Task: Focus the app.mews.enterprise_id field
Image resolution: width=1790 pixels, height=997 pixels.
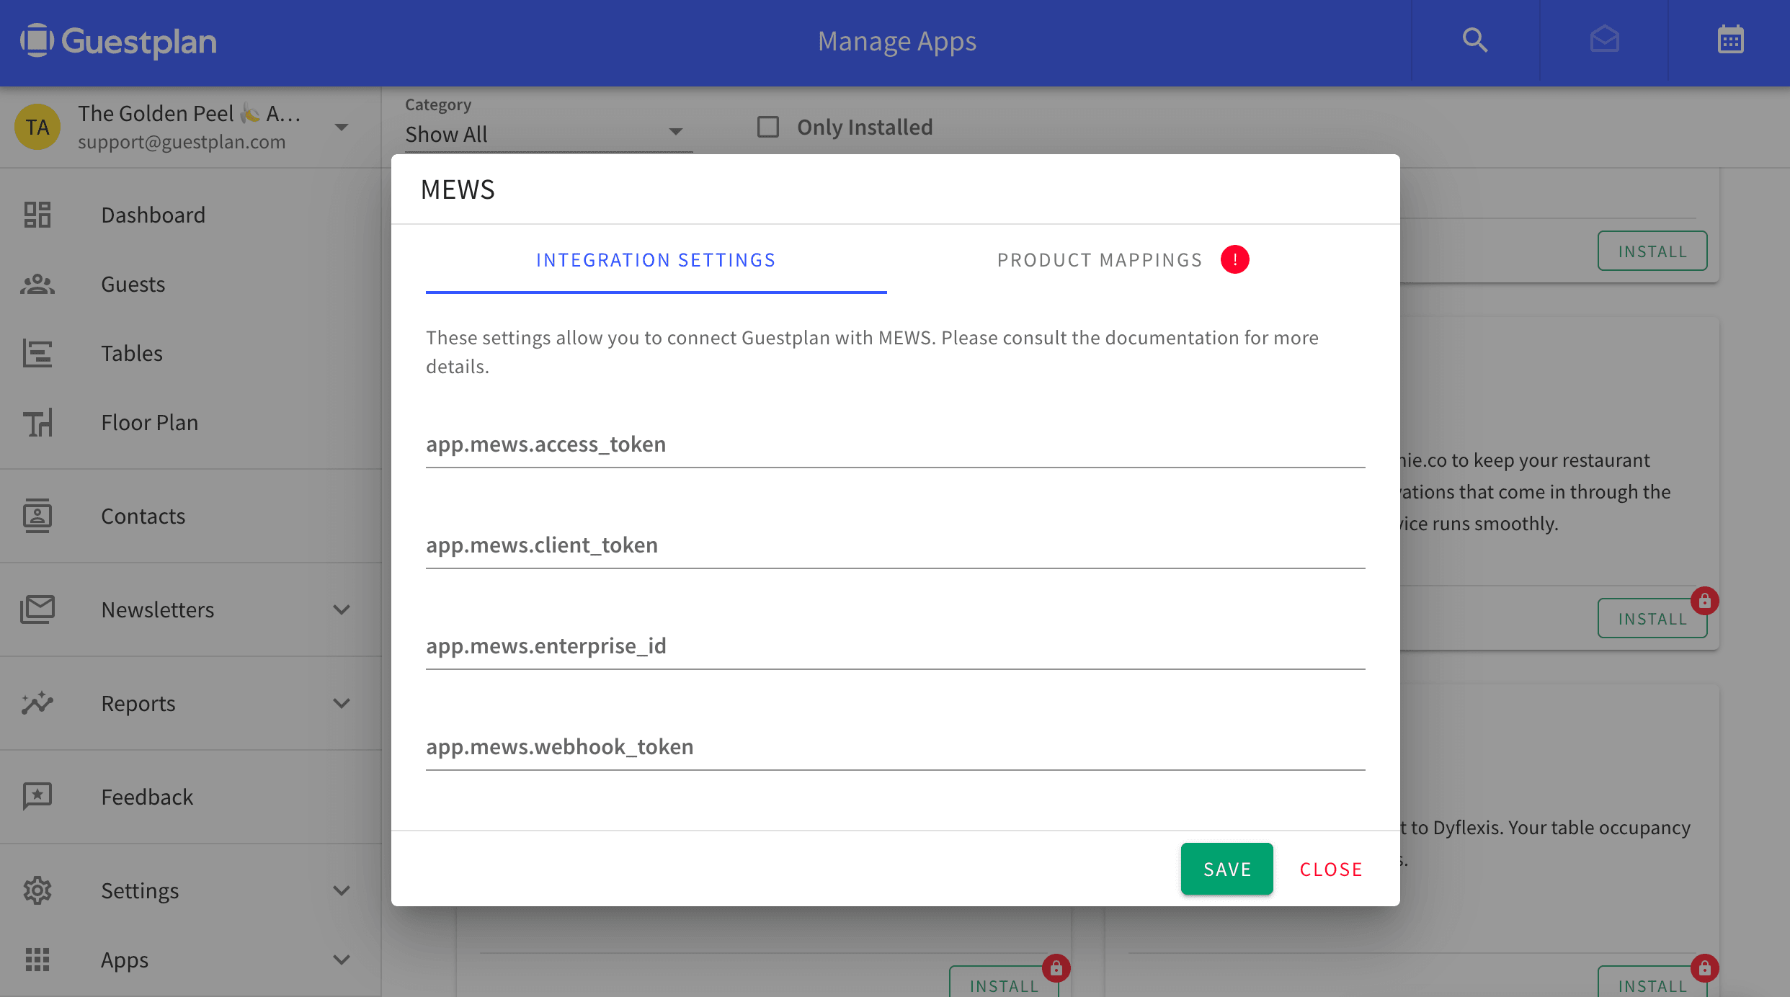Action: click(896, 645)
